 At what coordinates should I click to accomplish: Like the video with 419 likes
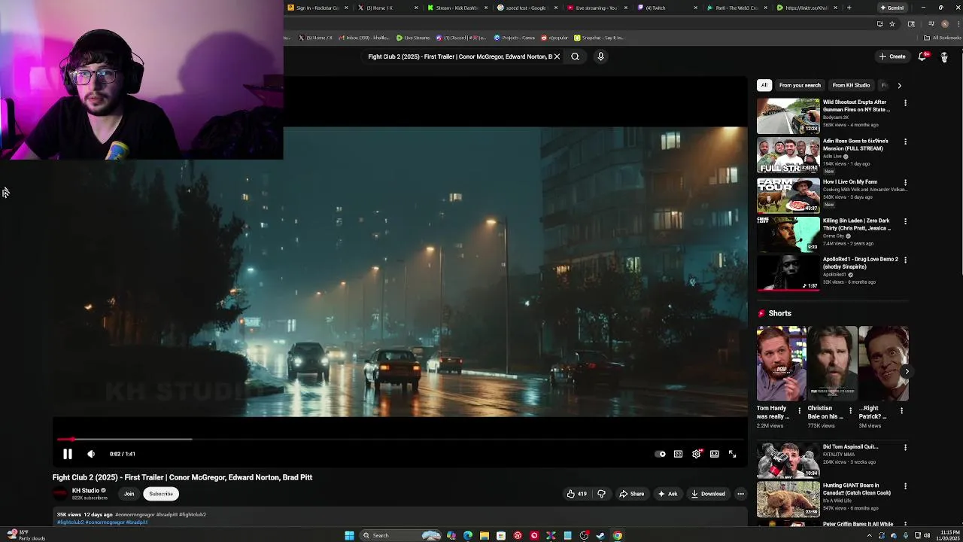tap(577, 494)
